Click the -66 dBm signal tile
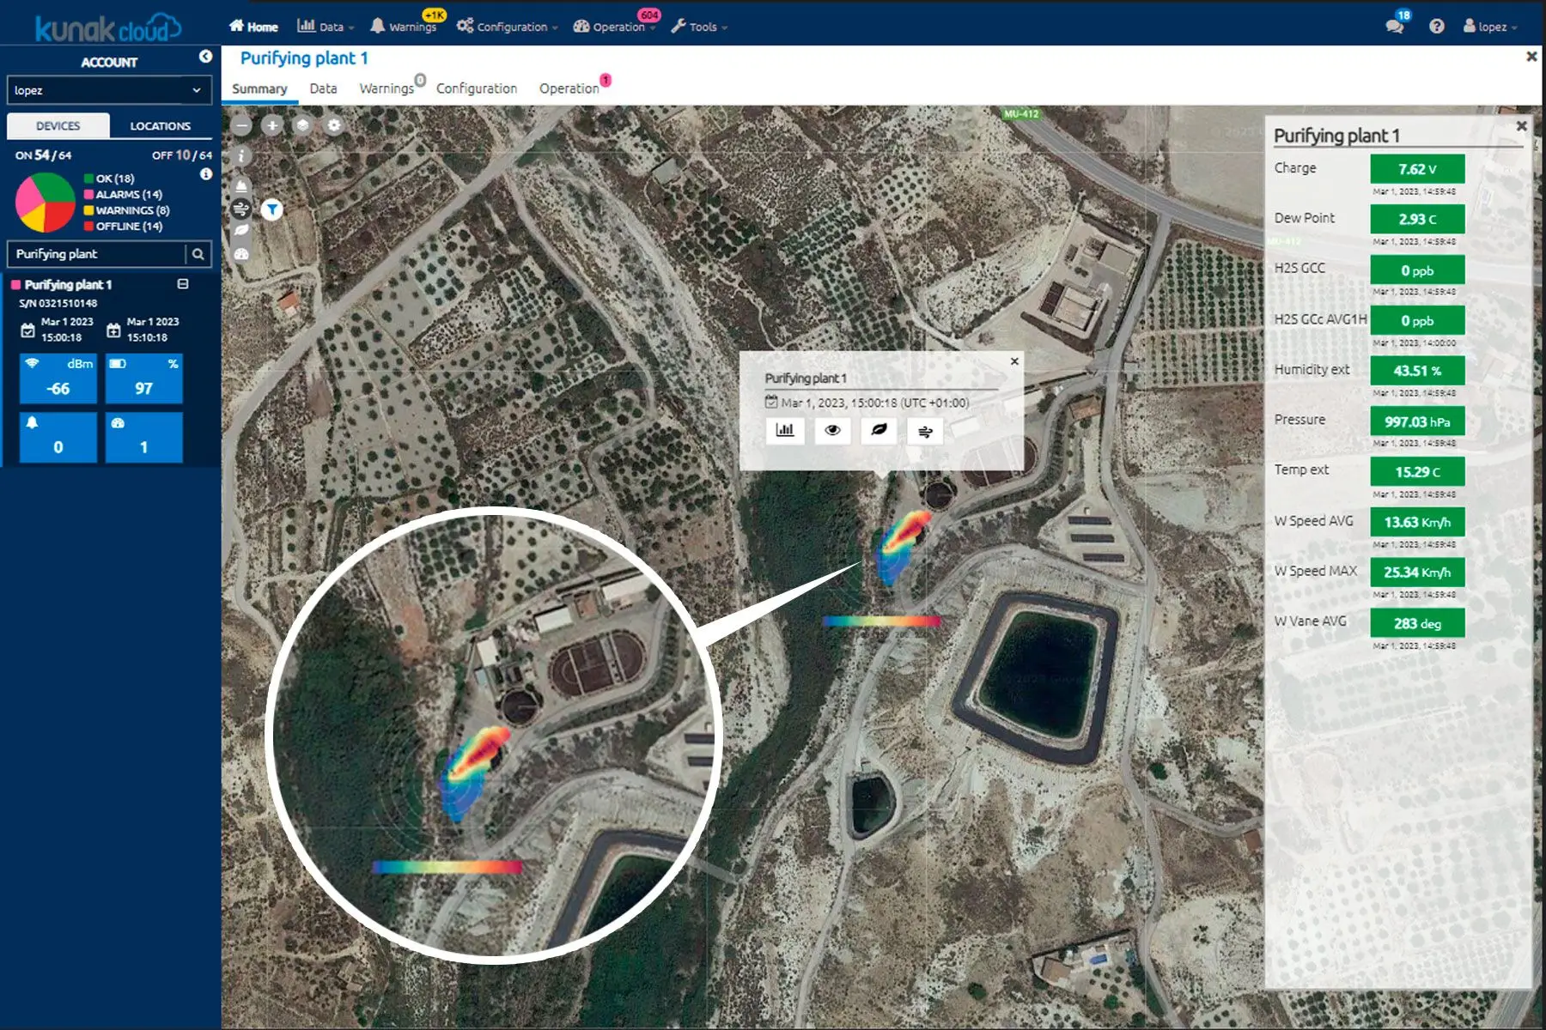 (58, 379)
